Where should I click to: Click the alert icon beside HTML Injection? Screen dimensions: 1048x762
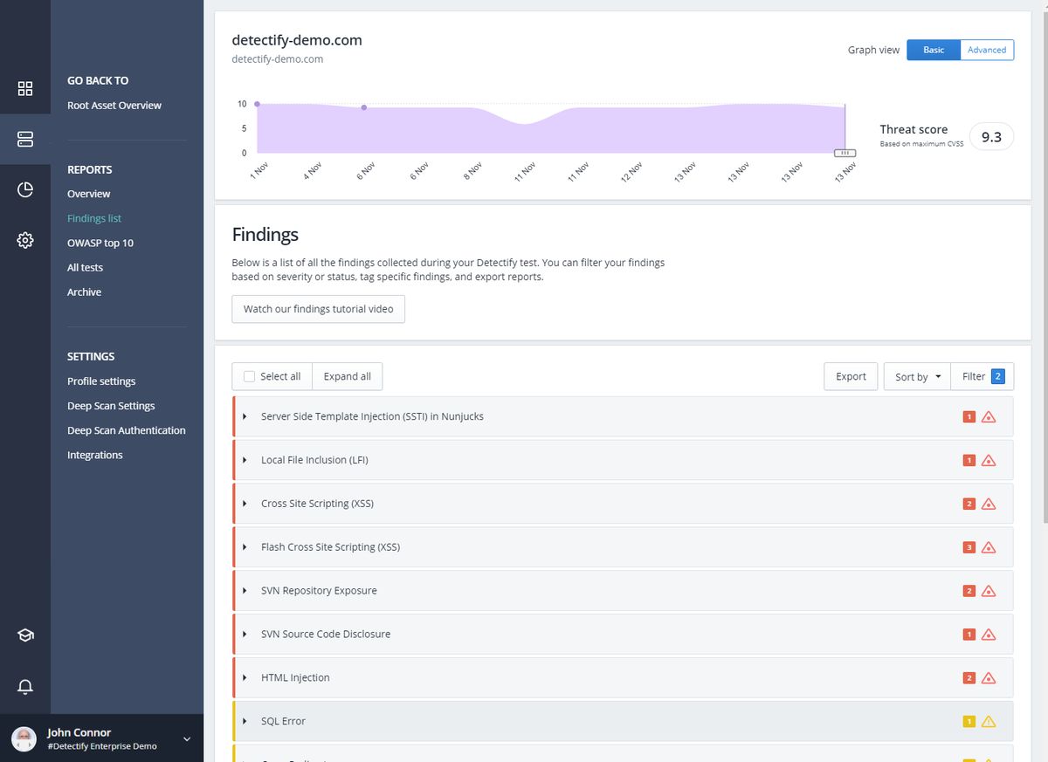(x=988, y=677)
